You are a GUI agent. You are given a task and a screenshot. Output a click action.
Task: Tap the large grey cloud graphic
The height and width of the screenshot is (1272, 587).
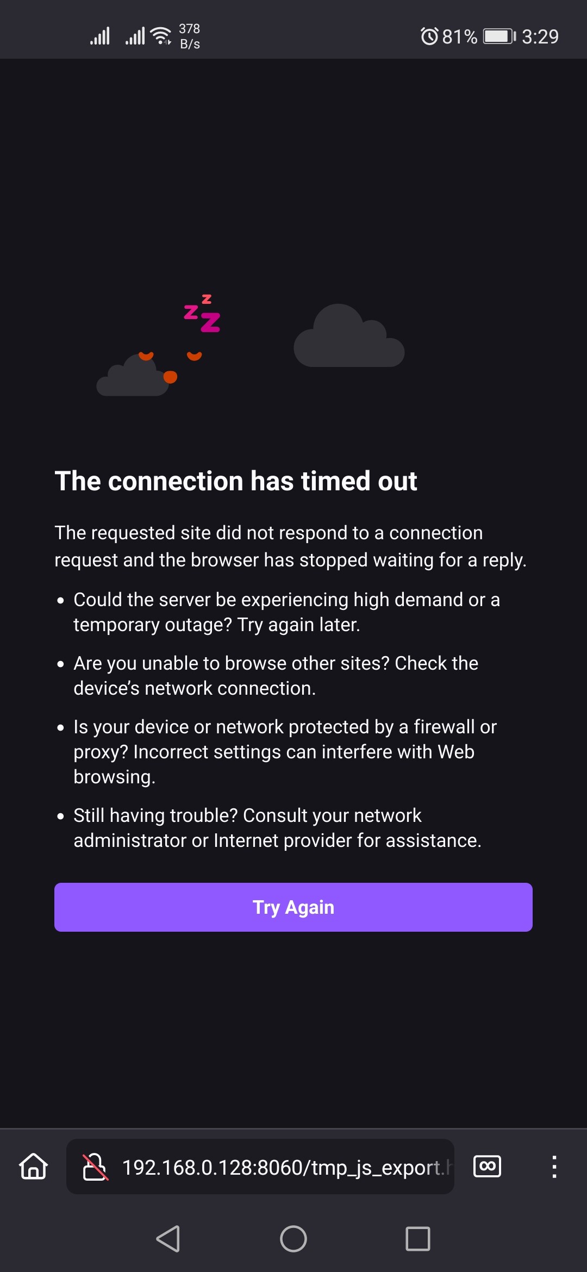[x=349, y=337]
